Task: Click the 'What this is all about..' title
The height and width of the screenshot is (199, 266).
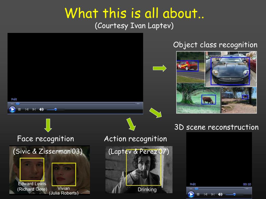Action: coord(135,13)
